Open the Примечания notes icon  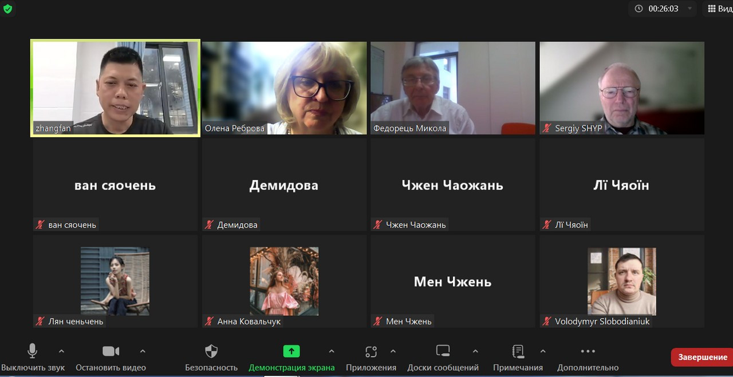click(518, 351)
